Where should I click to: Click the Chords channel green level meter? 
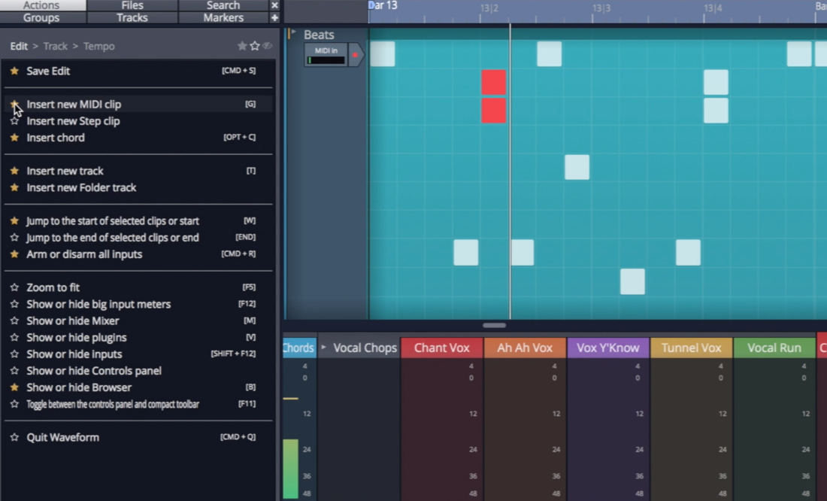(291, 469)
